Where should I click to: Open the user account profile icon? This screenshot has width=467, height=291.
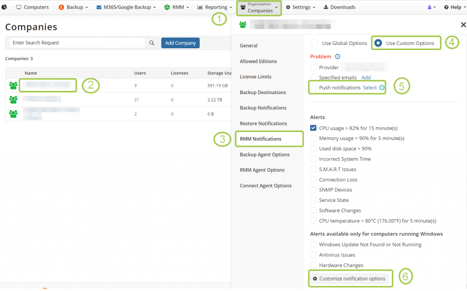(431, 7)
